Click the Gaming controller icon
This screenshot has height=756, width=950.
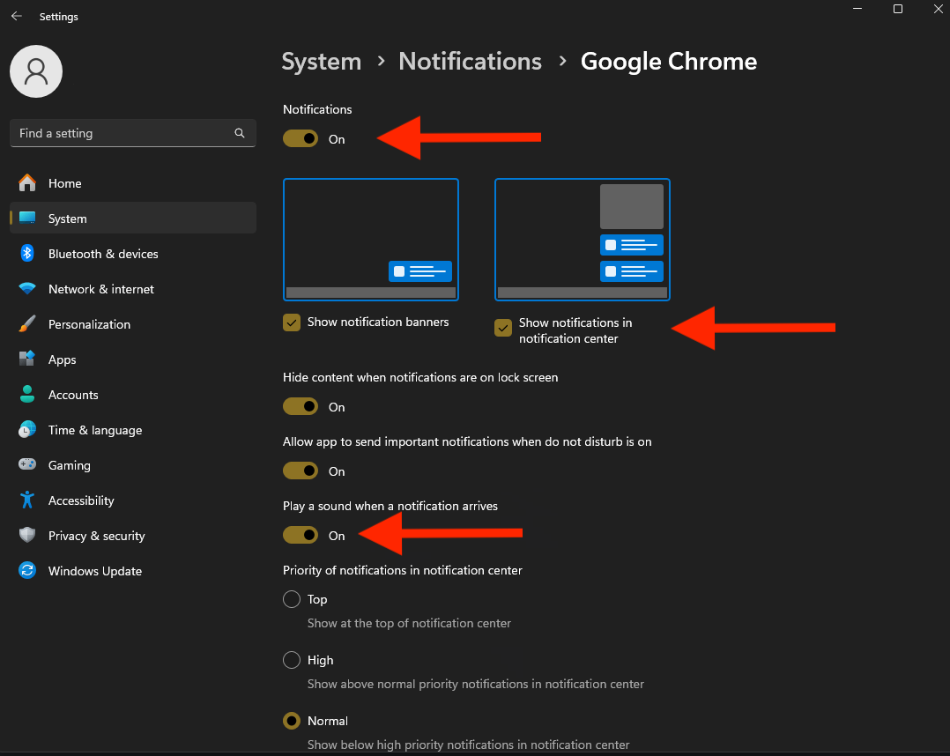pos(27,464)
